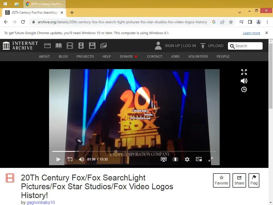273x205 pixels.
Task: Rewind the video 10 seconds
Action: pos(70,159)
